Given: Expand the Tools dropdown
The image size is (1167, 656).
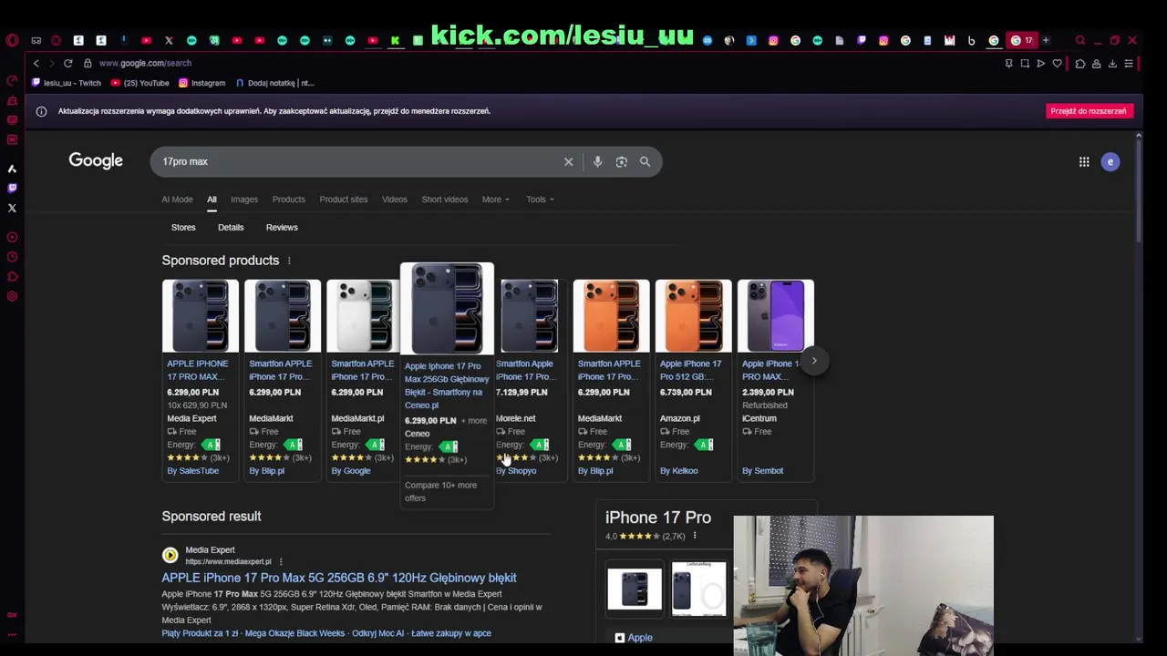Looking at the screenshot, I should 539,200.
